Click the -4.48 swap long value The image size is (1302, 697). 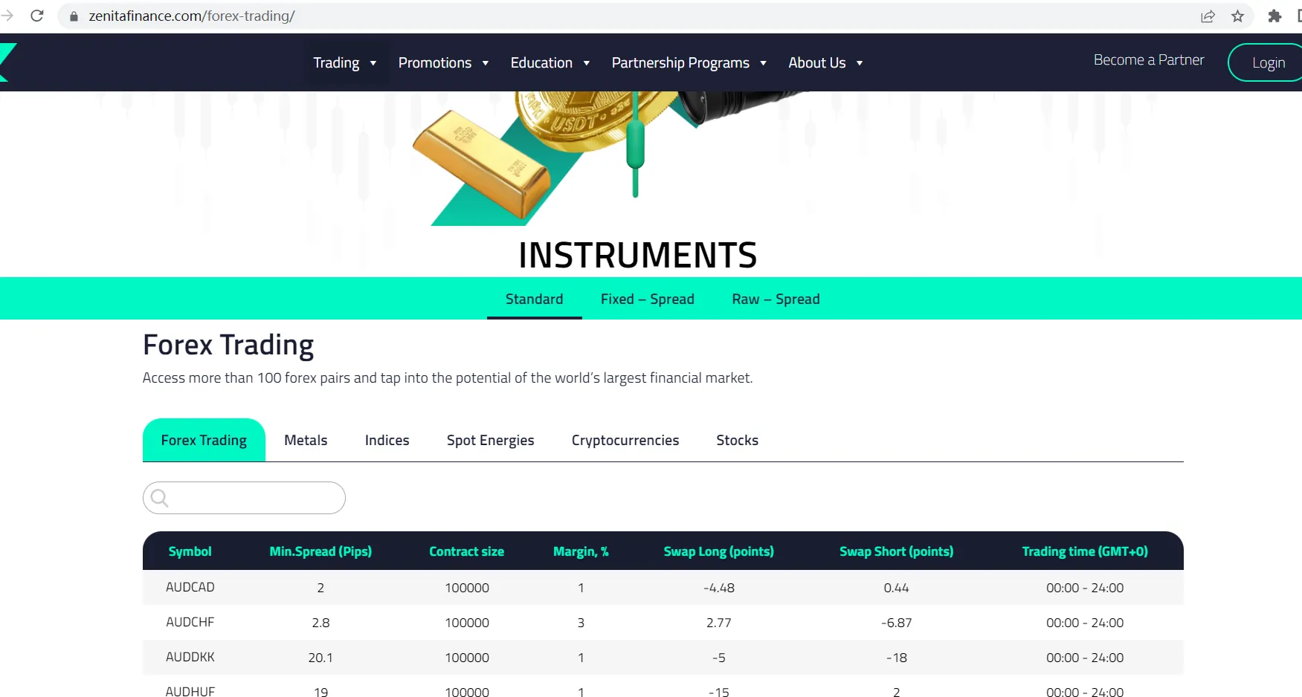[x=718, y=588]
